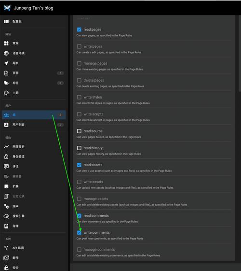The height and width of the screenshot is (271, 241).
Task: Open the 搜索引擎 cloud search icon
Action: point(6,216)
